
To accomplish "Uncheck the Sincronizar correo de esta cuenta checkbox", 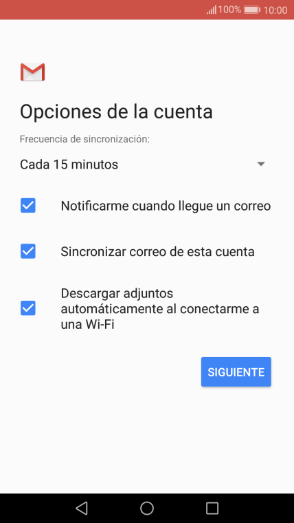I will click(28, 251).
